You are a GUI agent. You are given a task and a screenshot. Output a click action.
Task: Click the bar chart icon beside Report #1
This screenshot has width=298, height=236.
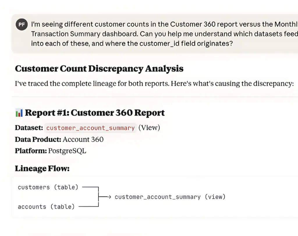pos(19,113)
